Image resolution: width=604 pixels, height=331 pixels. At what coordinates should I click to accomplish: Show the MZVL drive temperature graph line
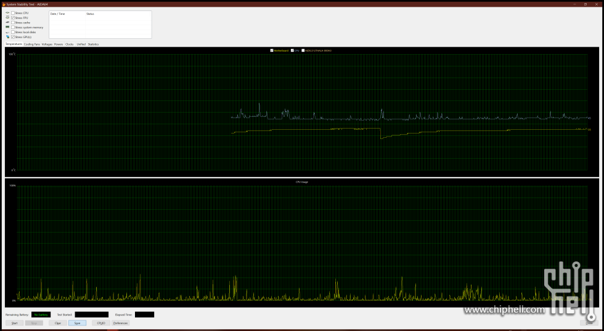[303, 50]
